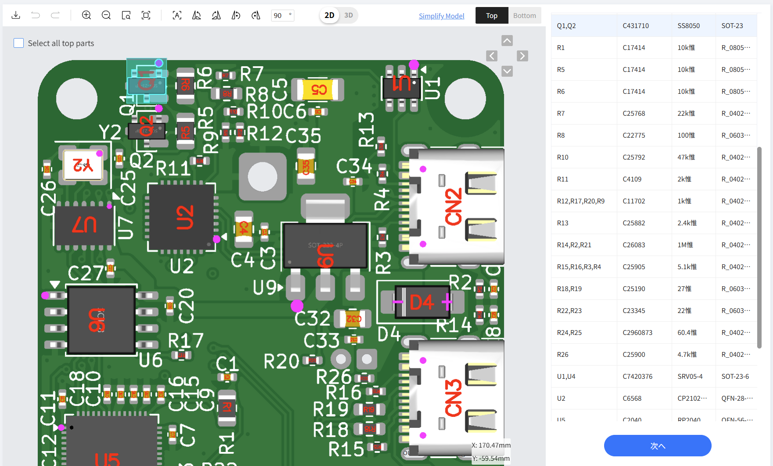Viewport: 773px width, 466px height.
Task: Select the R14,R2,R21 row
Action: (x=654, y=245)
